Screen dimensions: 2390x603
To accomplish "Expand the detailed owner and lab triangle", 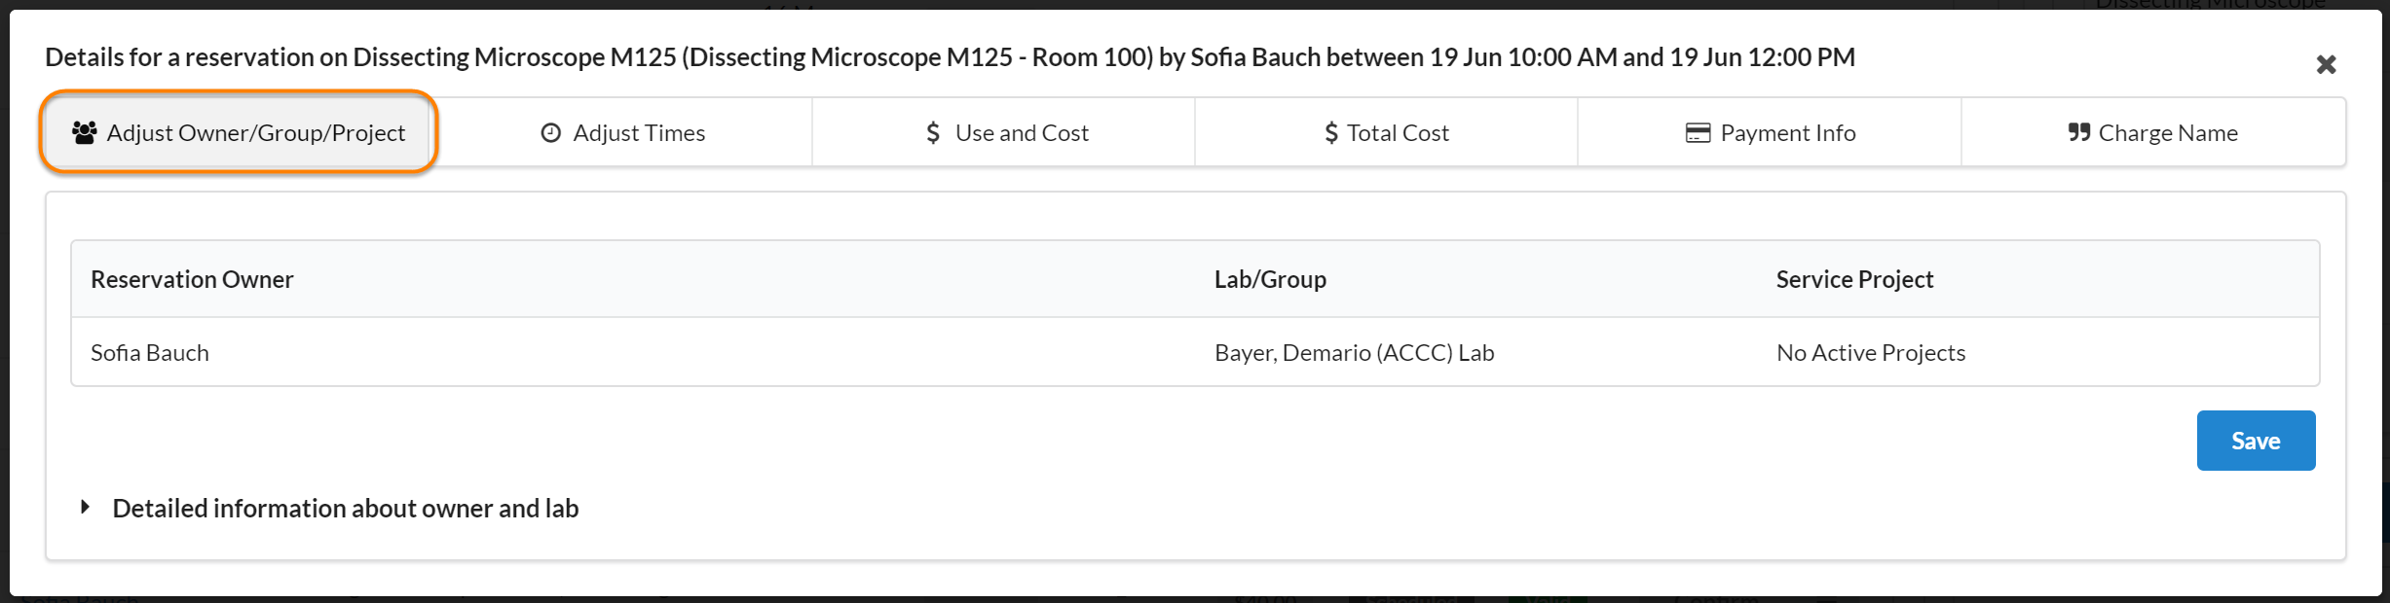I will coord(86,507).
